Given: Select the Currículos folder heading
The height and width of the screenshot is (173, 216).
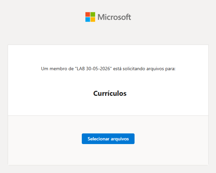Looking at the screenshot, I should pyautogui.click(x=110, y=93).
